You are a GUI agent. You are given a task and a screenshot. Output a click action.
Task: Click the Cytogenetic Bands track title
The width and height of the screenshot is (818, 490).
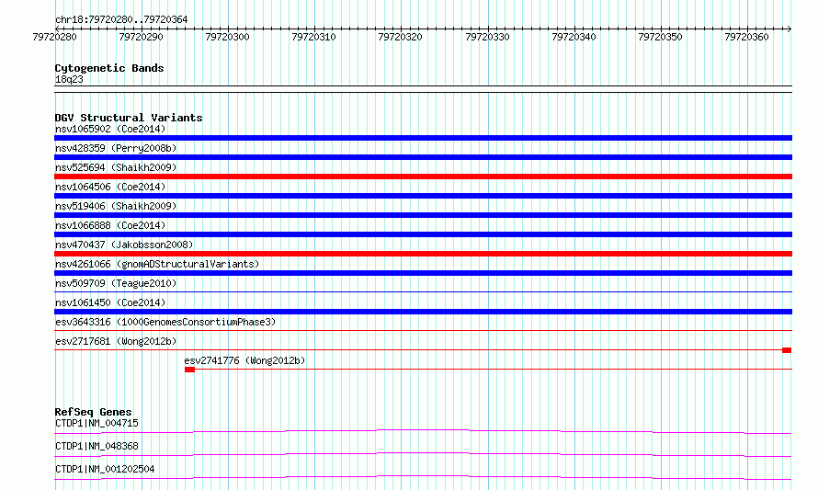[x=109, y=68]
